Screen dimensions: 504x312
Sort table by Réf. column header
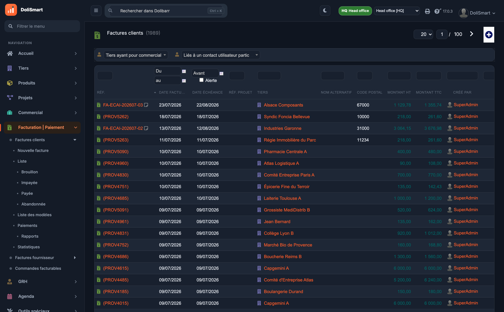[101, 92]
